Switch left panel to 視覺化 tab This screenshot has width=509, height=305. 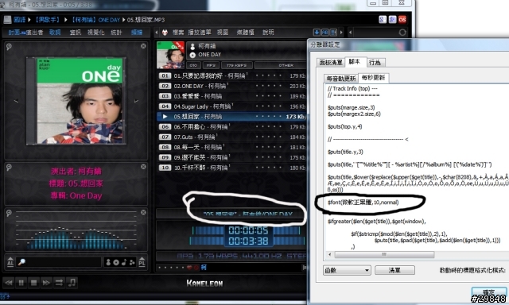pos(95,33)
